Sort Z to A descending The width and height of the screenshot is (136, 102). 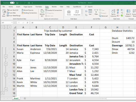[86, 15]
